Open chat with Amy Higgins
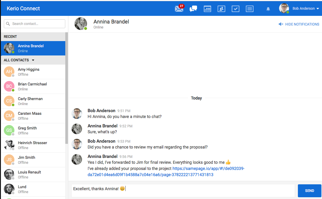 click(x=33, y=72)
